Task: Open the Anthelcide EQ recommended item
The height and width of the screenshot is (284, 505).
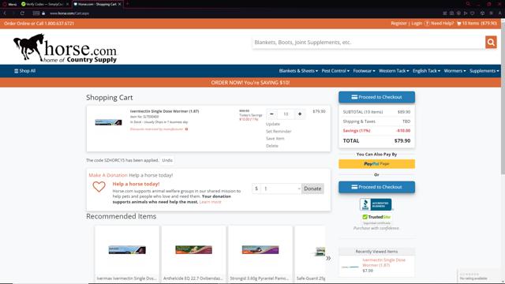Action: click(193, 254)
